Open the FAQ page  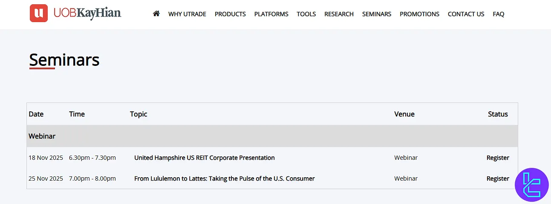coord(498,14)
